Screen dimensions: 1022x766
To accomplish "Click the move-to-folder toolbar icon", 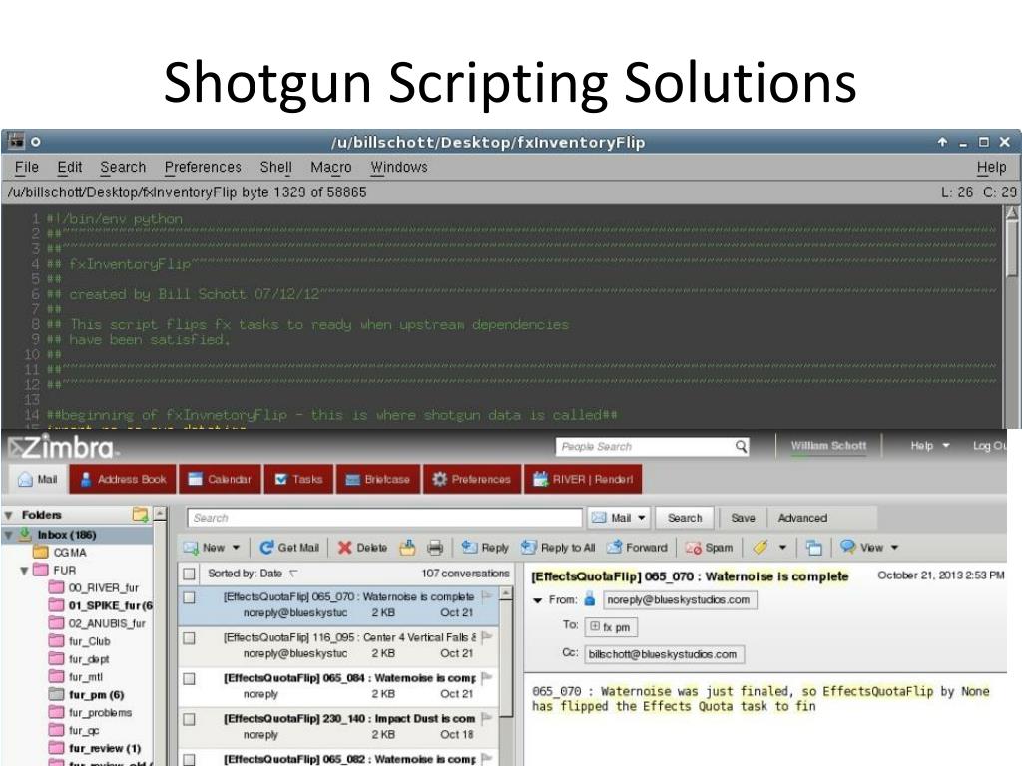I will [407, 548].
